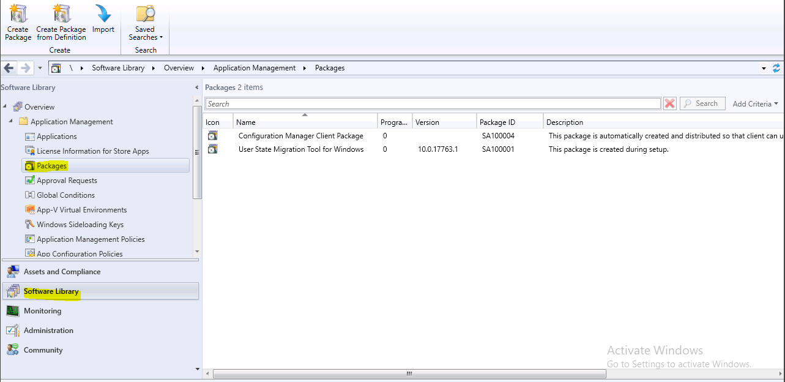Go back with the left arrow
Image resolution: width=785 pixels, height=382 pixels.
coord(9,68)
